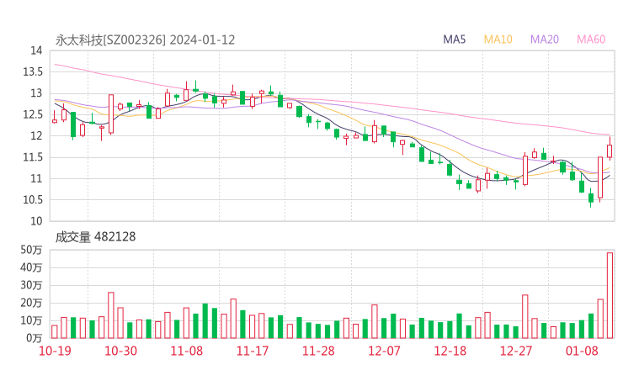Click the 11-08 date label

(x=186, y=351)
